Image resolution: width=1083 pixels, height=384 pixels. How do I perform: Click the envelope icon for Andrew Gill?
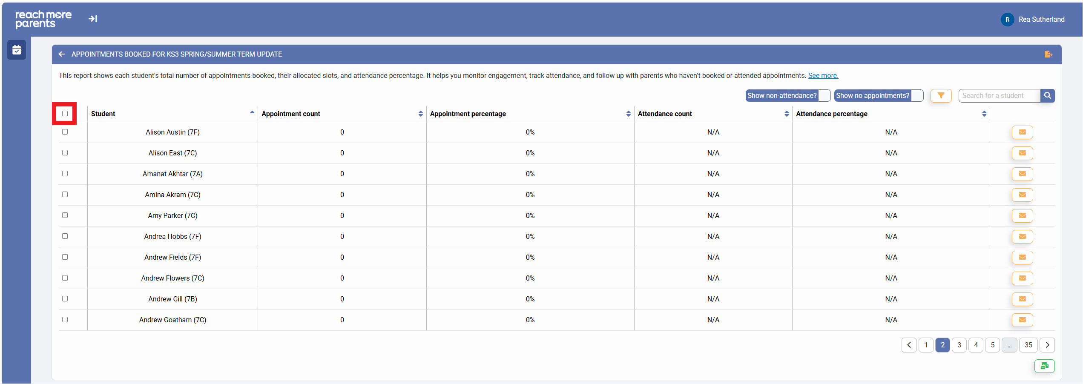point(1022,299)
